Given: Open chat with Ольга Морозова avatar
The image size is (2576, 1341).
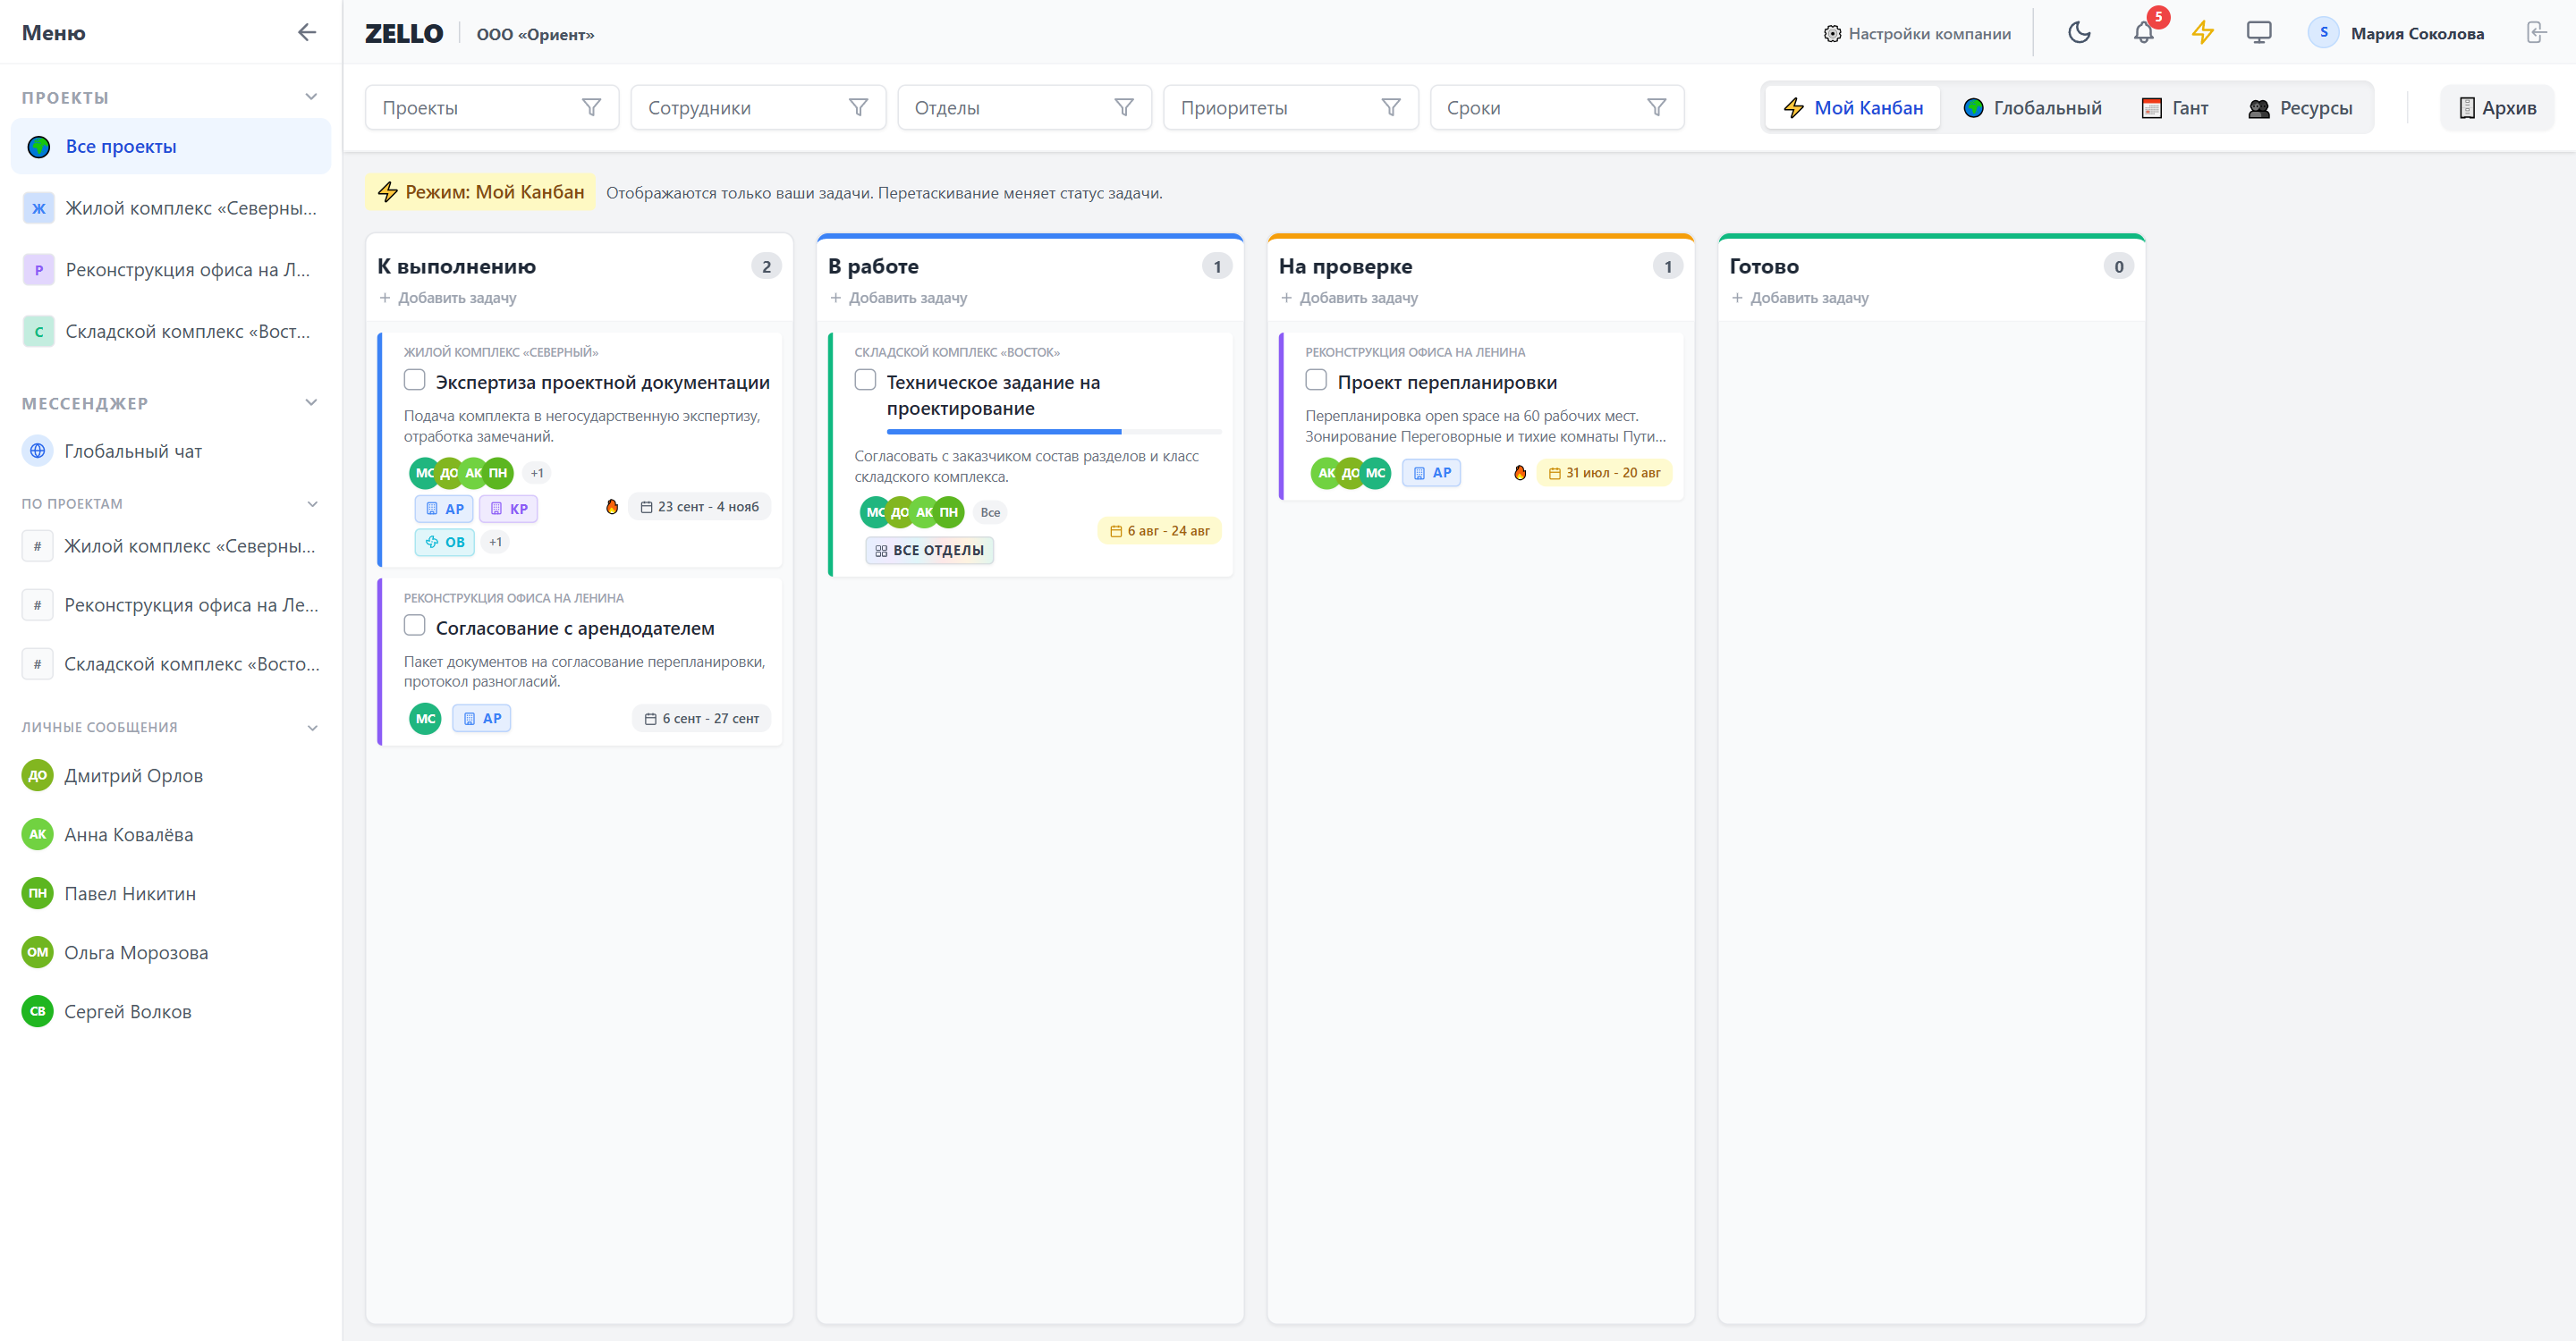Looking at the screenshot, I should point(37,952).
